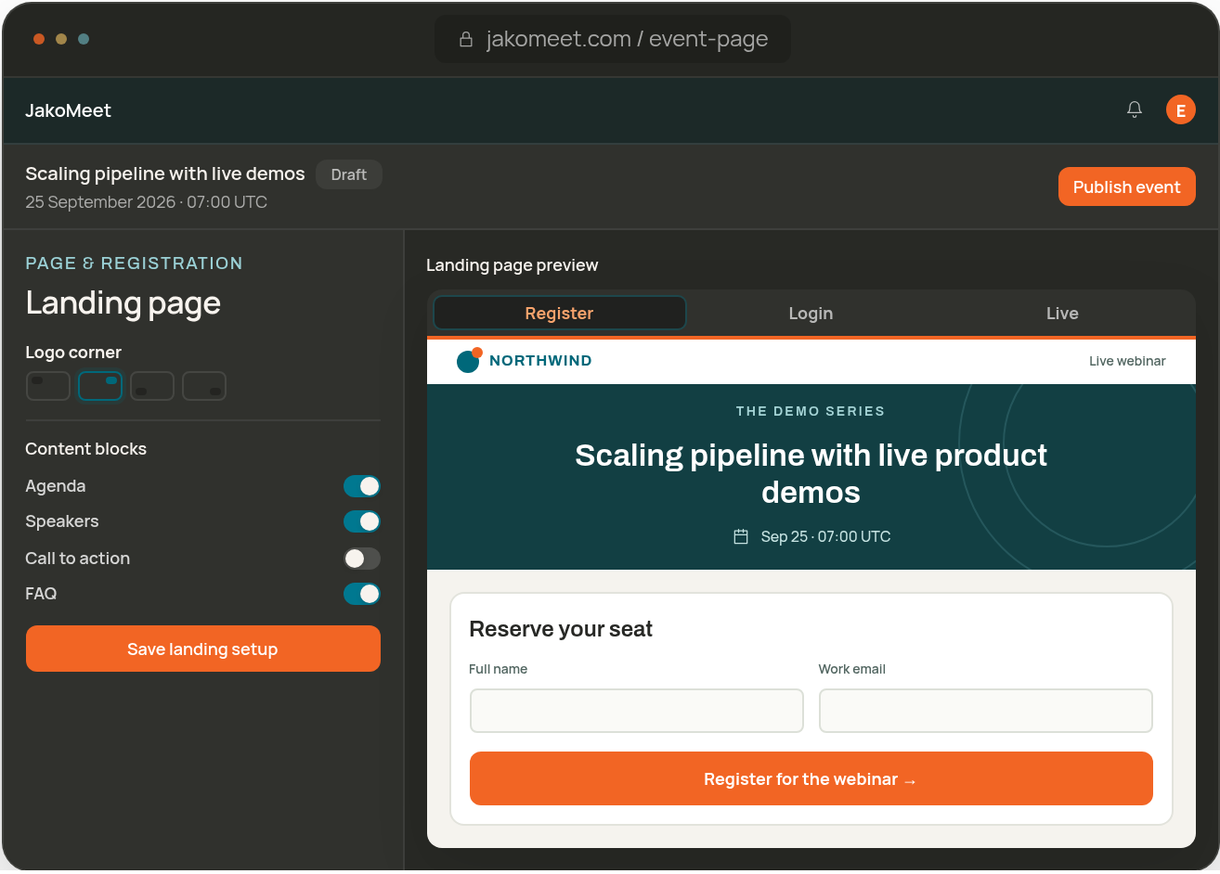The width and height of the screenshot is (1220, 874).
Task: Switch off the FAQ toggle
Action: (x=362, y=594)
